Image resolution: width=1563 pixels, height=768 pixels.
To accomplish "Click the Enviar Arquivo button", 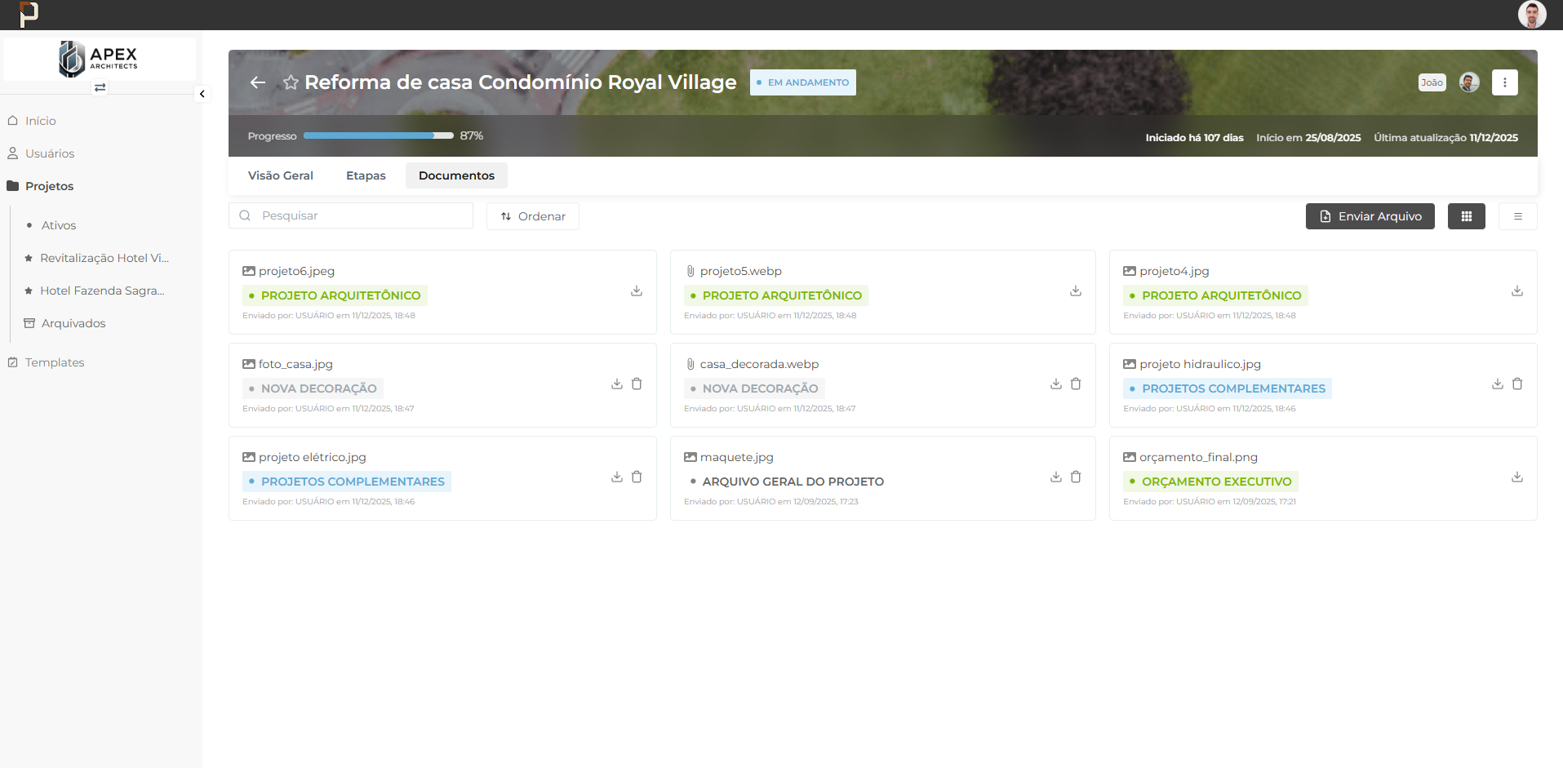I will 1370,216.
